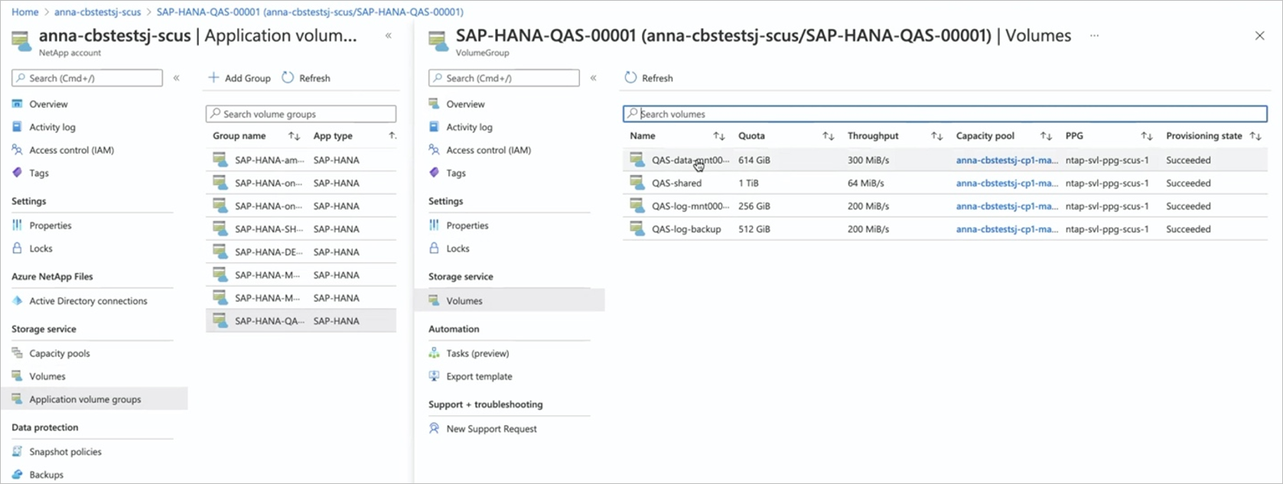Image resolution: width=1283 pixels, height=484 pixels.
Task: Open Export template icon
Action: tap(434, 376)
